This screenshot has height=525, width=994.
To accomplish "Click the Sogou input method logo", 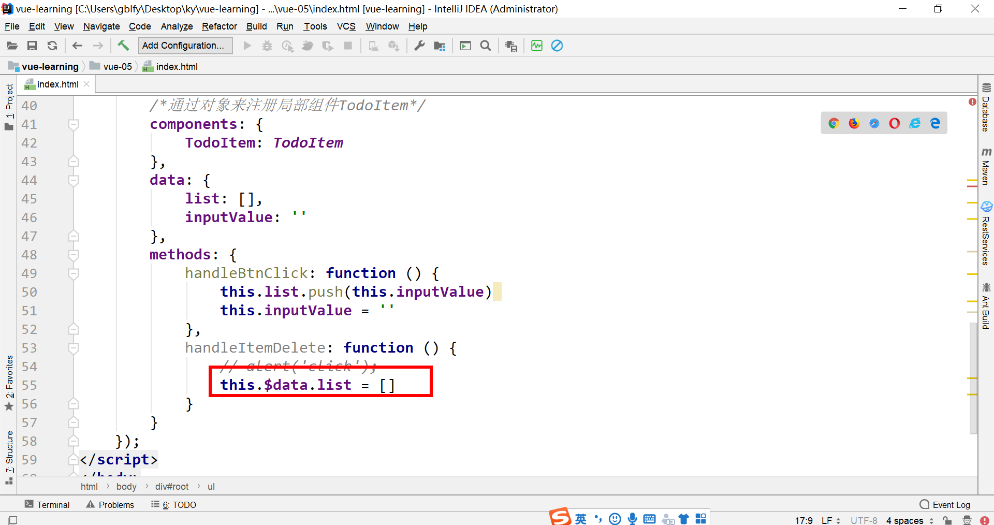I will tap(560, 517).
